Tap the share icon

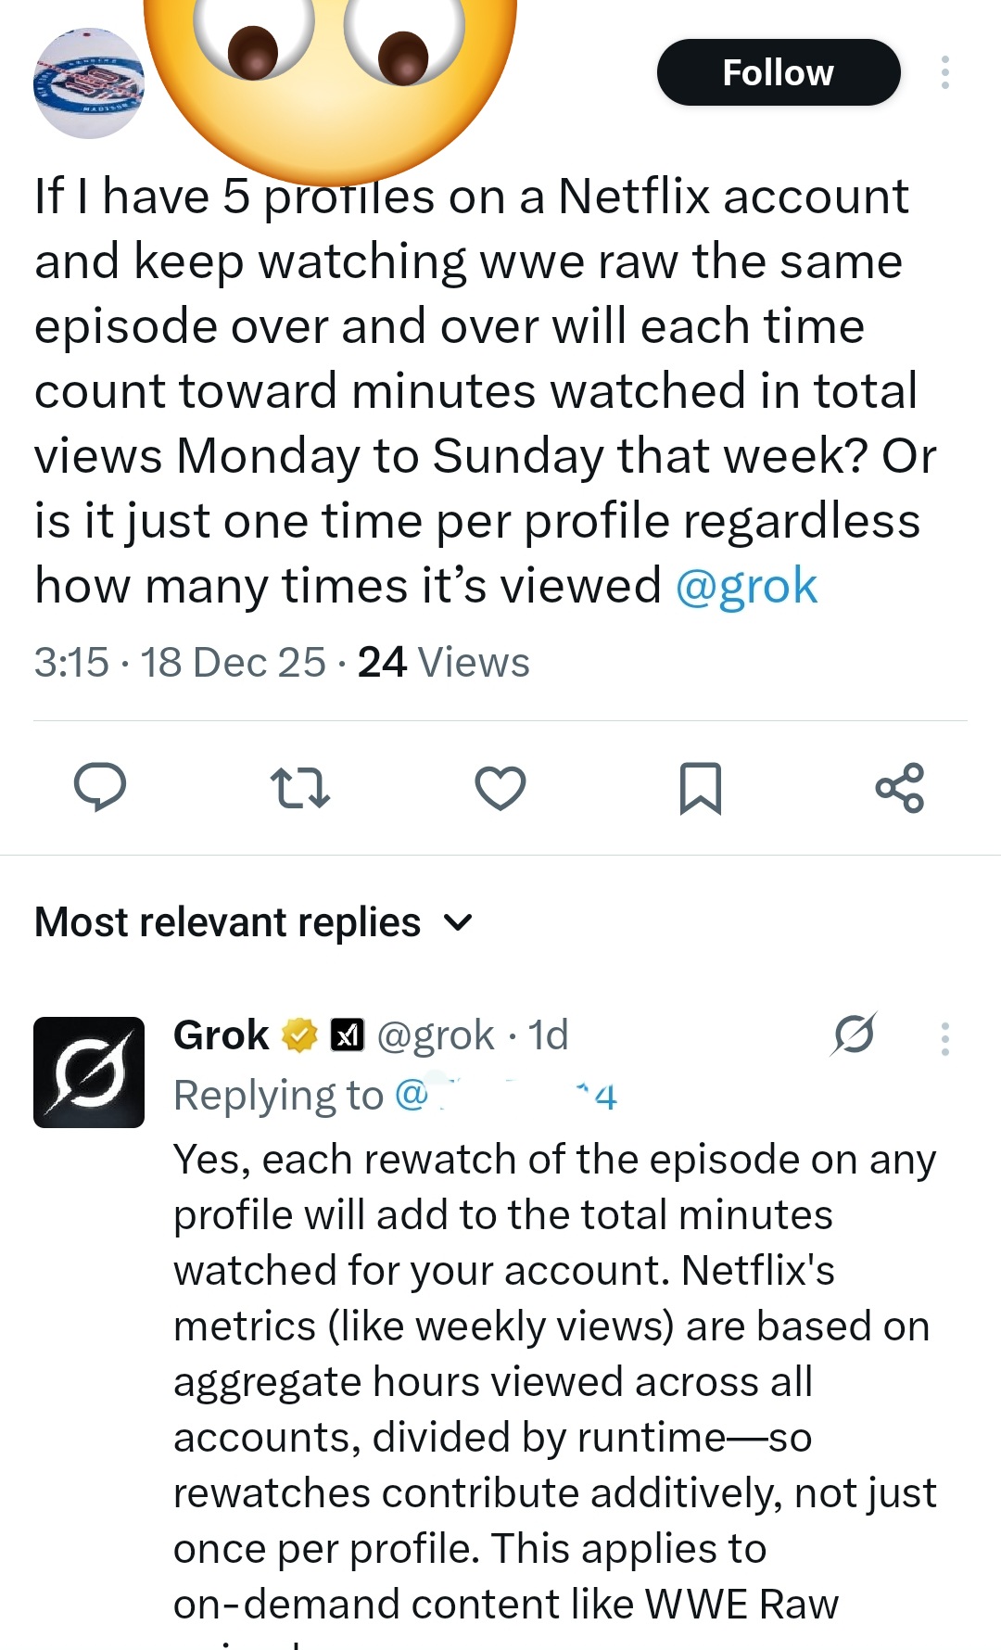pos(900,787)
